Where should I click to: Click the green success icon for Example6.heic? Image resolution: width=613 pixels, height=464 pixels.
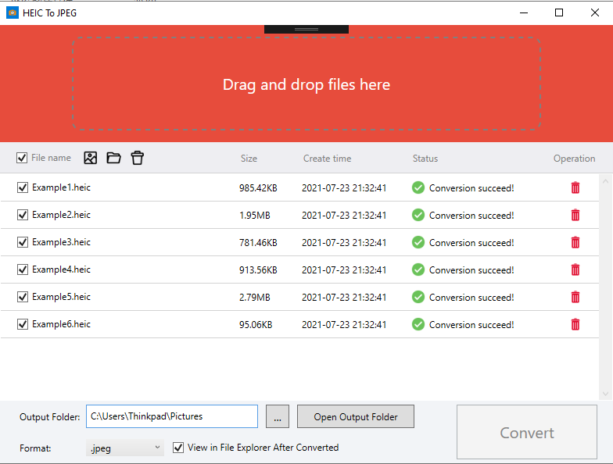(x=418, y=324)
